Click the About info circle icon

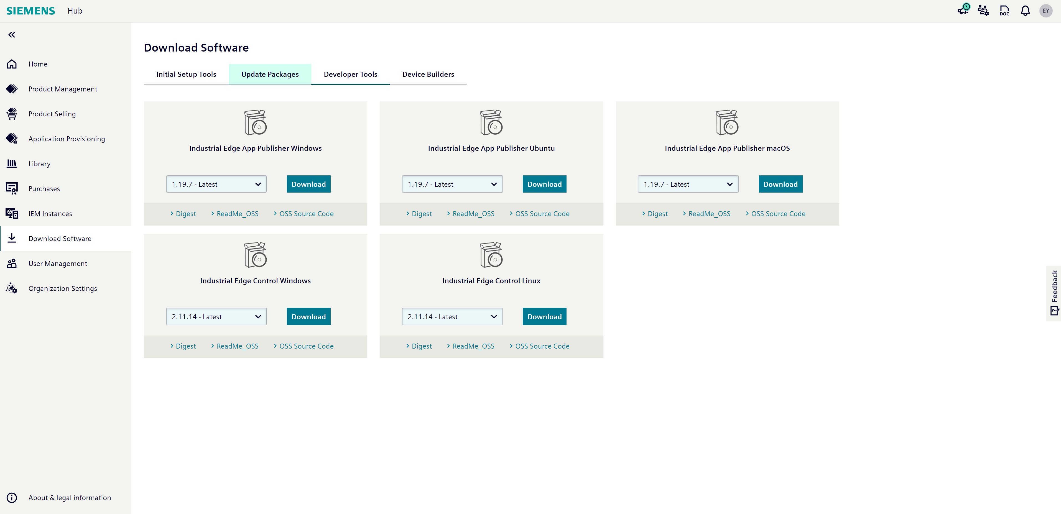12,498
